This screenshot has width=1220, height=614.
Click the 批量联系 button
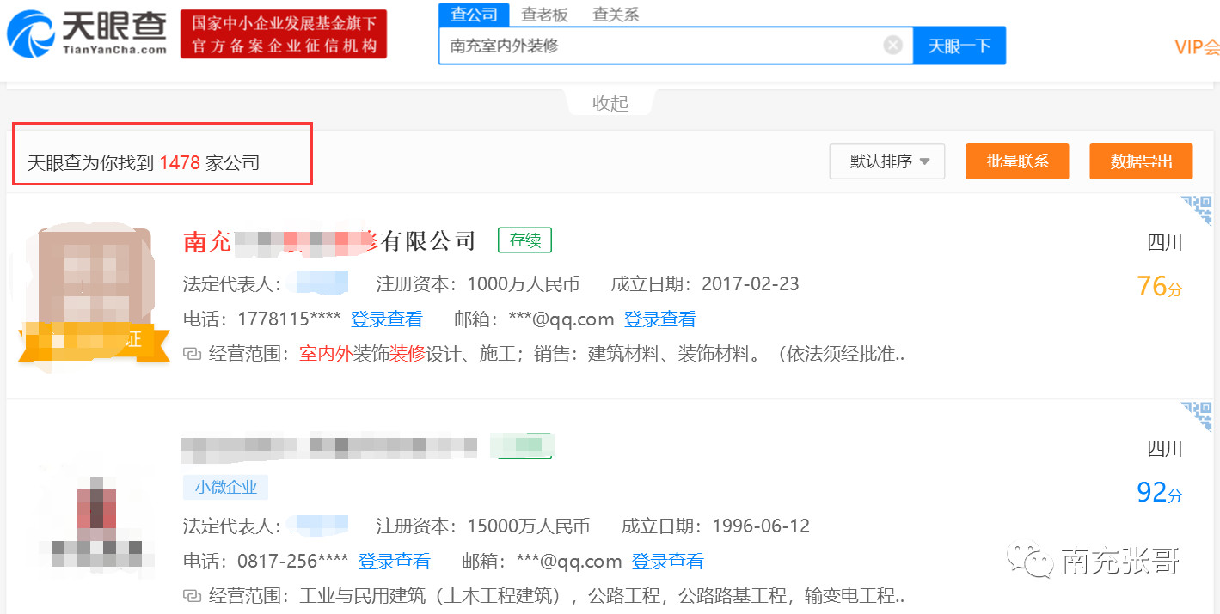1017,161
